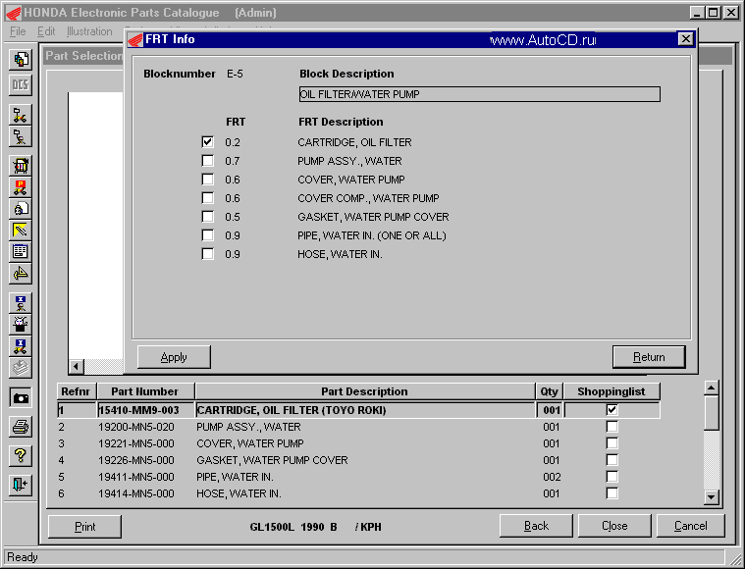Viewport: 745px width, 569px height.
Task: Click the Close button at bottom
Action: click(614, 526)
